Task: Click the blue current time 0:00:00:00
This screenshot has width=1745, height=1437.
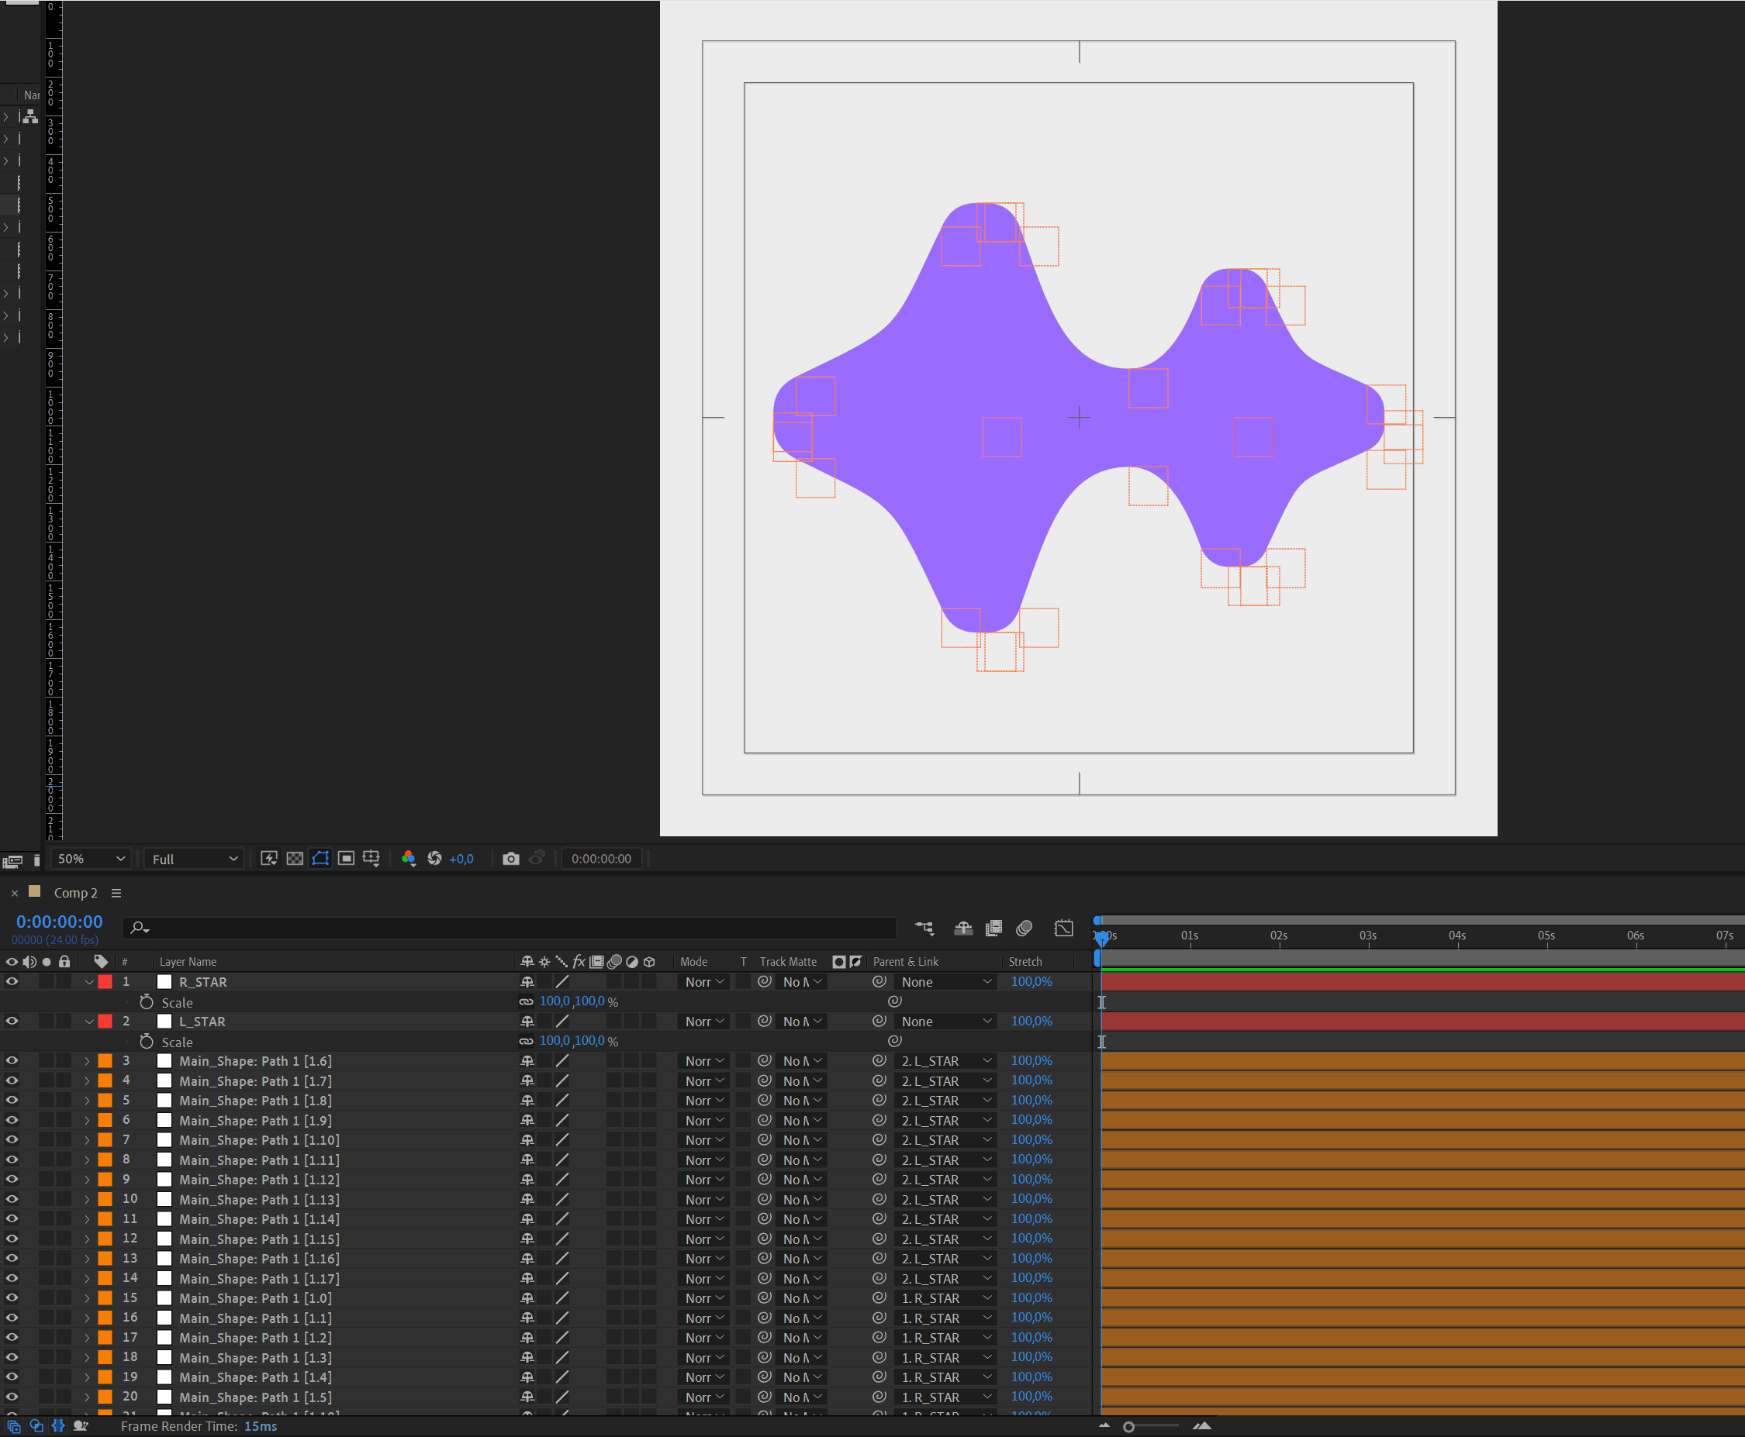Action: 60,922
